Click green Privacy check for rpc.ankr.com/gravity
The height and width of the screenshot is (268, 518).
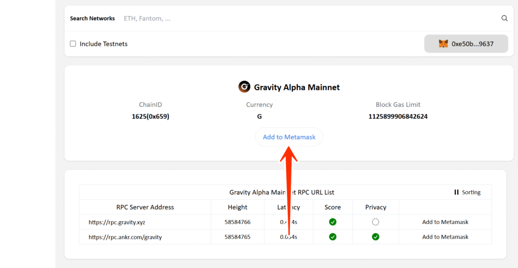375,237
